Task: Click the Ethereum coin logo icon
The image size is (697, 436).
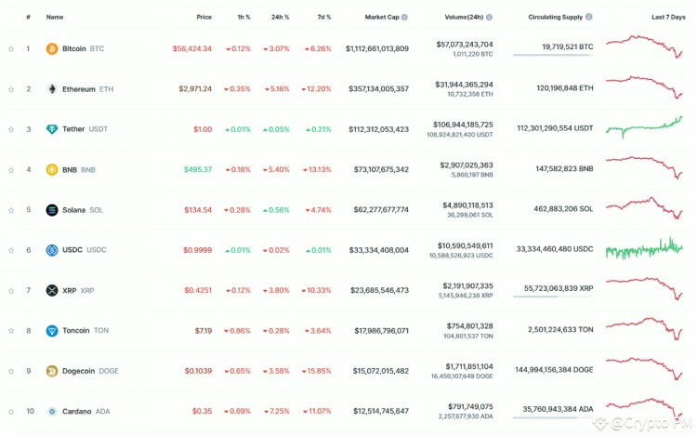Action: [52, 89]
